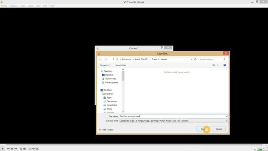This screenshot has height=151, width=268.
Task: Open the Audio menu
Action: (x=23, y=6)
